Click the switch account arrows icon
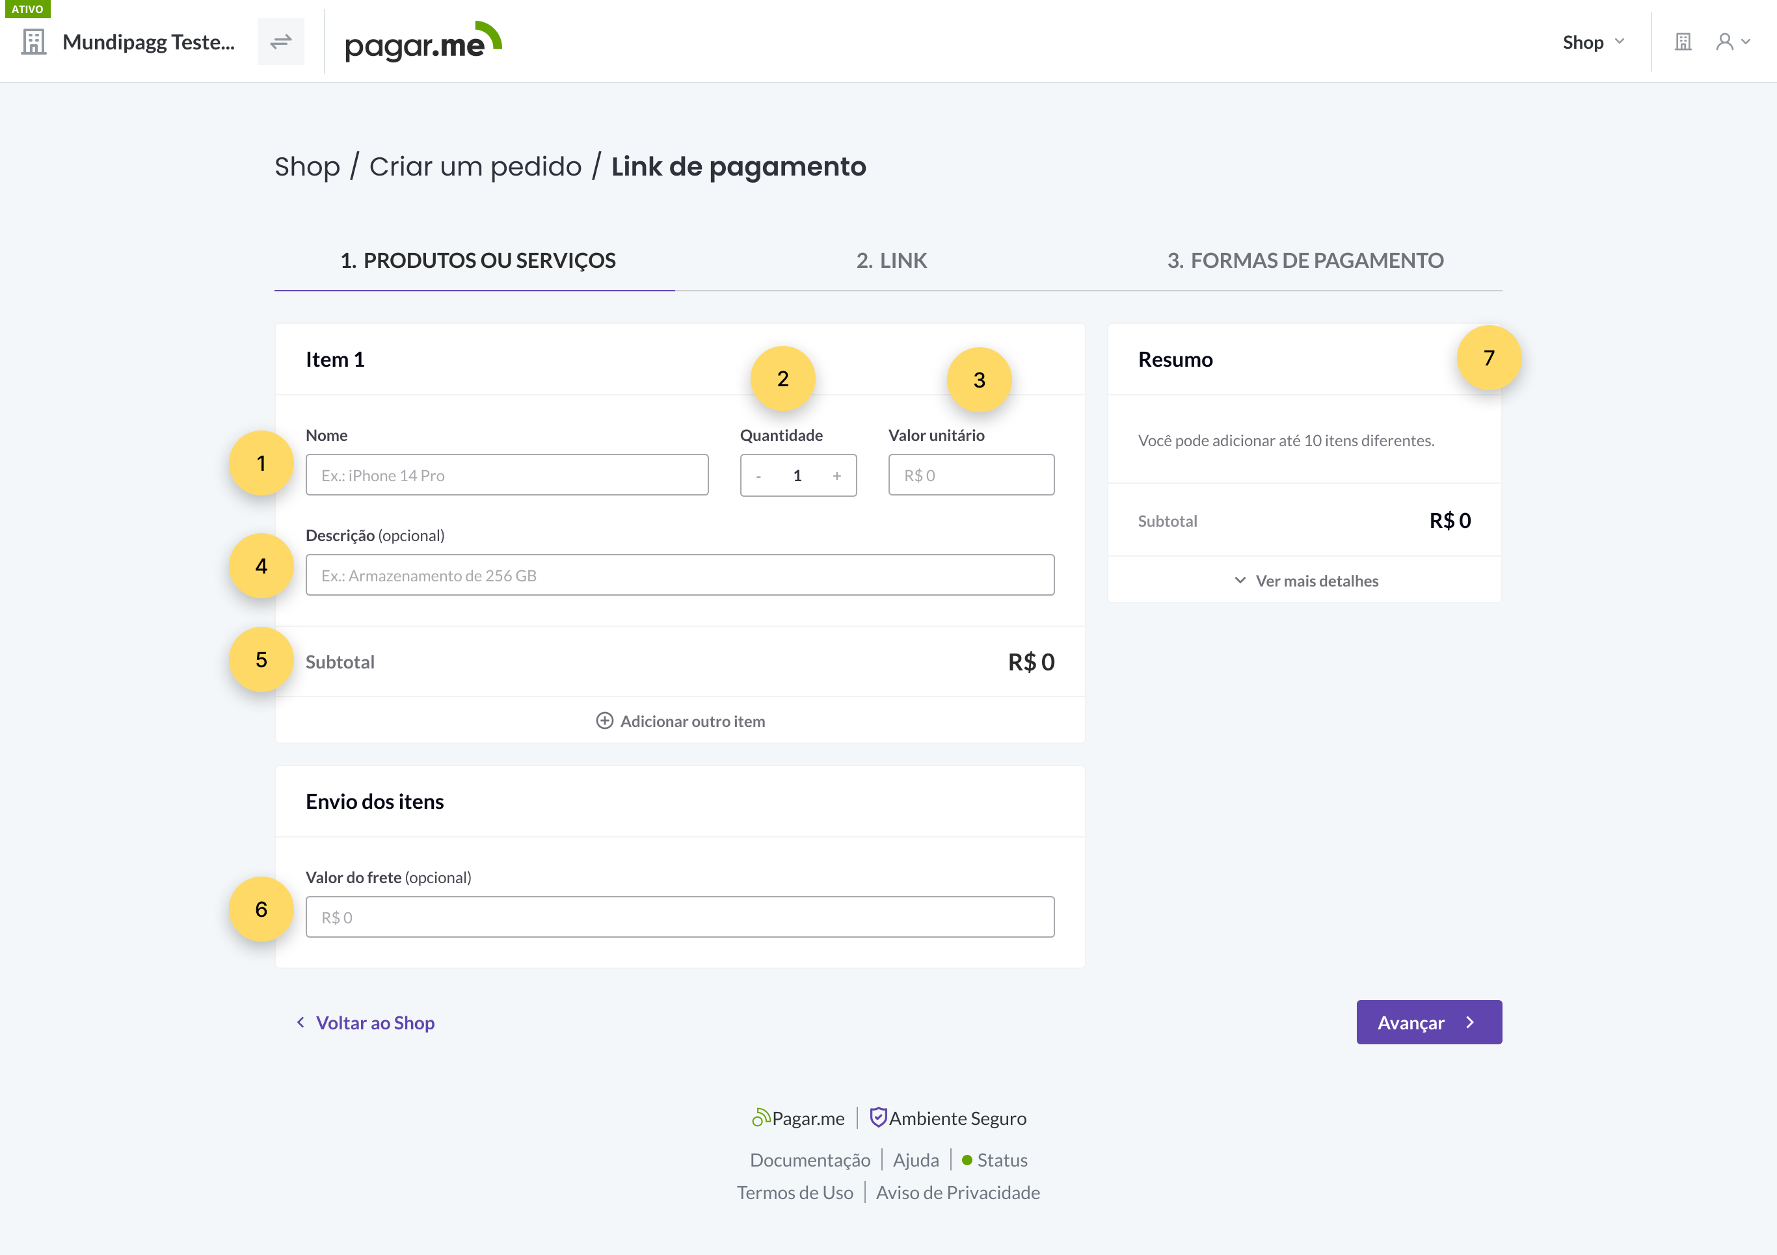Viewport: 1777px width, 1255px height. click(x=281, y=42)
